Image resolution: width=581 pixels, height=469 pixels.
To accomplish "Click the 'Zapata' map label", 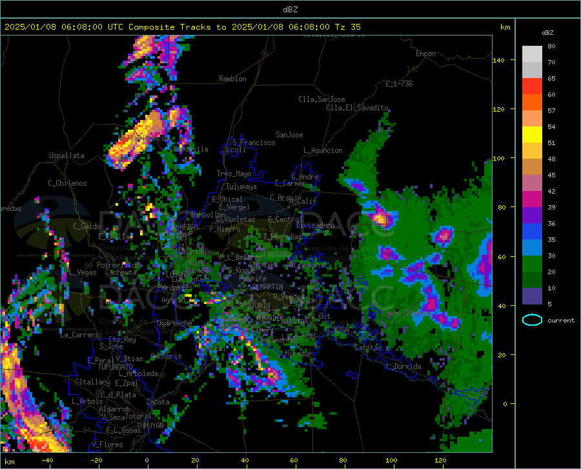I will (158, 402).
